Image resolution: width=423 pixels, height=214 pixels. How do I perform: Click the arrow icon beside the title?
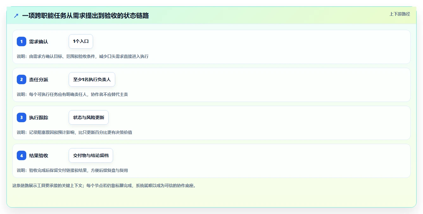pos(16,16)
